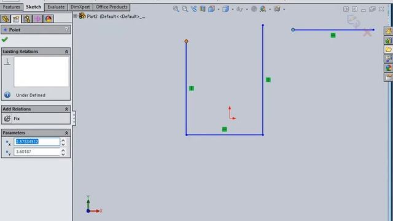Select orange highlighted sketch endpoint
The width and height of the screenshot is (393, 221).
coord(186,41)
